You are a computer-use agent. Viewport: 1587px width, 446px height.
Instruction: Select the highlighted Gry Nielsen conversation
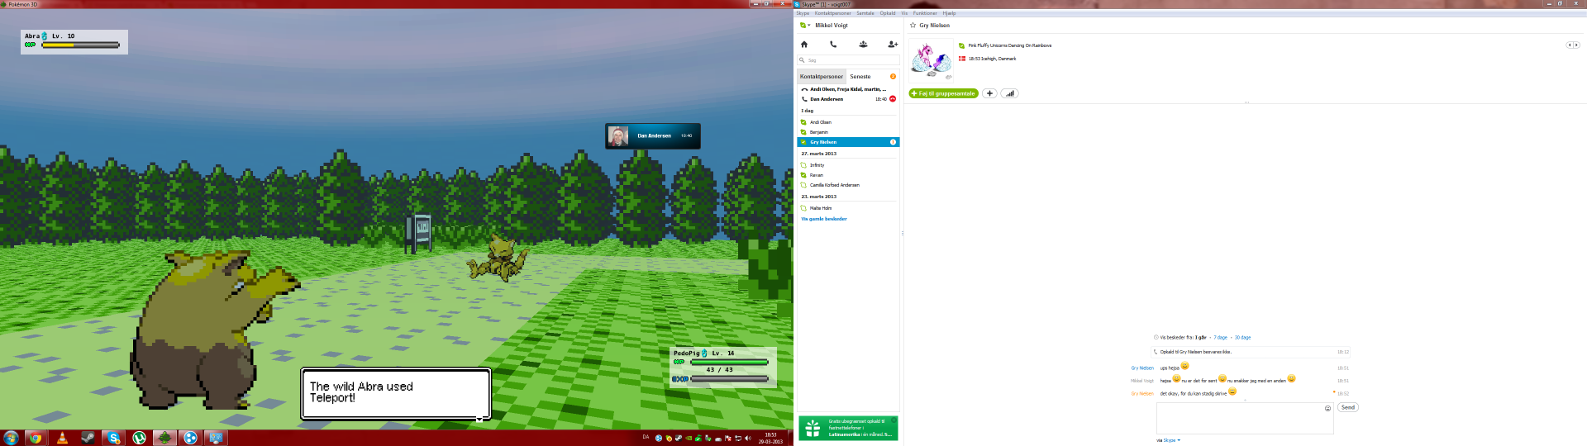click(x=848, y=142)
